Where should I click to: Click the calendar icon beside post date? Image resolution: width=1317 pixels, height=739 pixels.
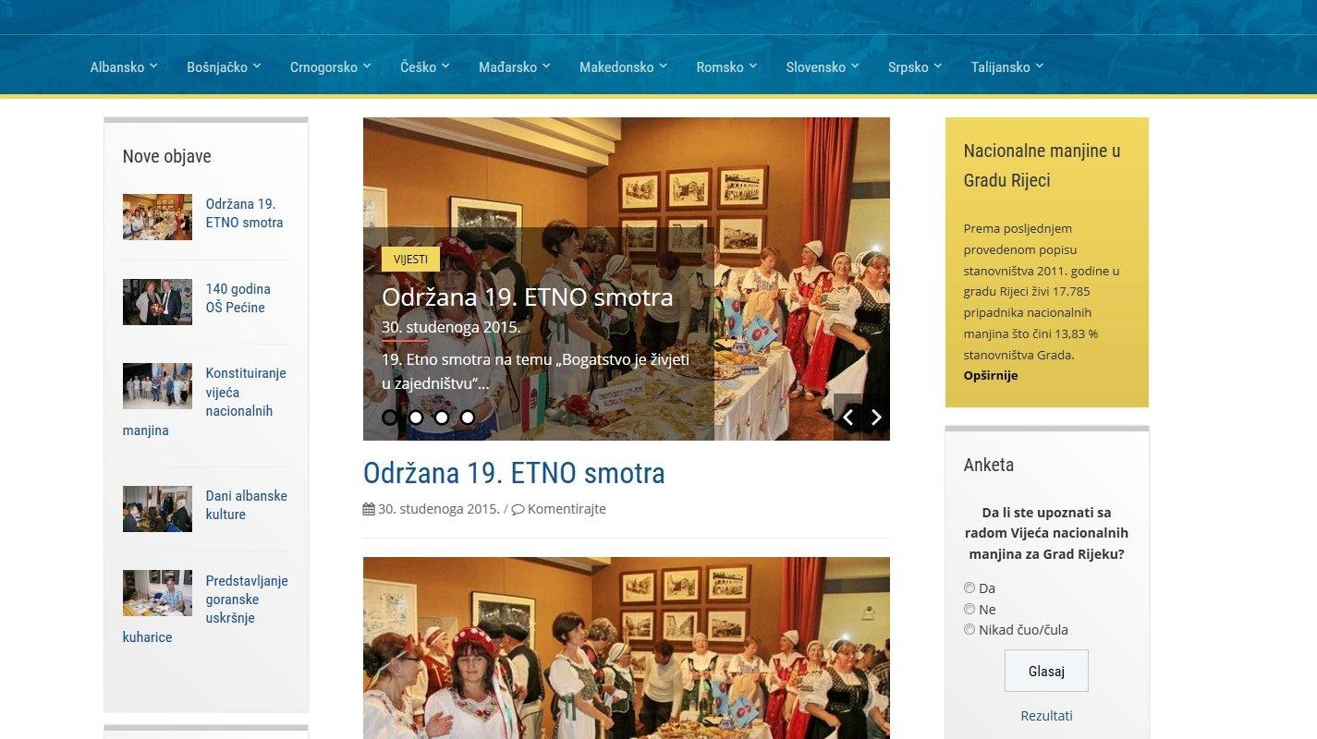[369, 509]
